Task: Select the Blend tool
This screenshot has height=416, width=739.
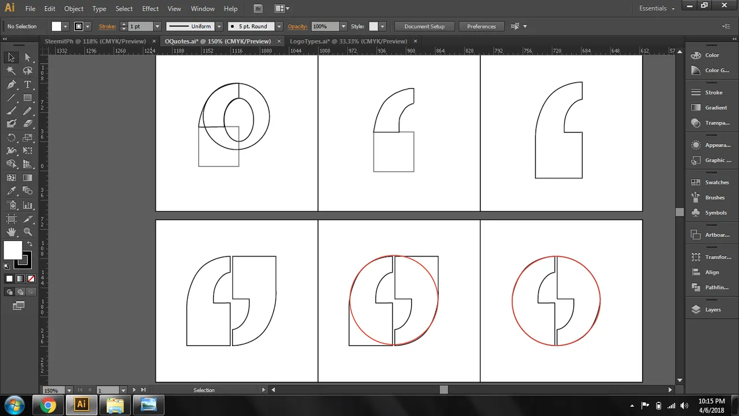Action: [x=27, y=191]
